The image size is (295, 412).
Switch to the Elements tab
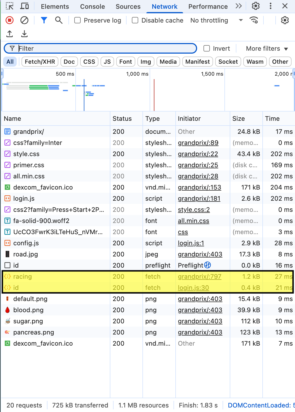click(x=55, y=6)
